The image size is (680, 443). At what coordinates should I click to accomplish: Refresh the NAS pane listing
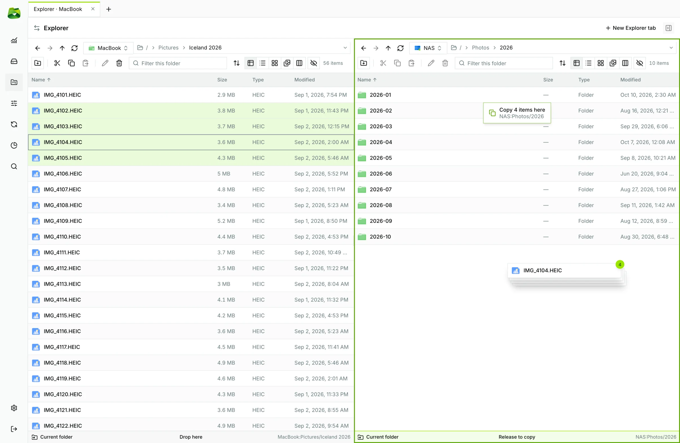click(x=401, y=48)
